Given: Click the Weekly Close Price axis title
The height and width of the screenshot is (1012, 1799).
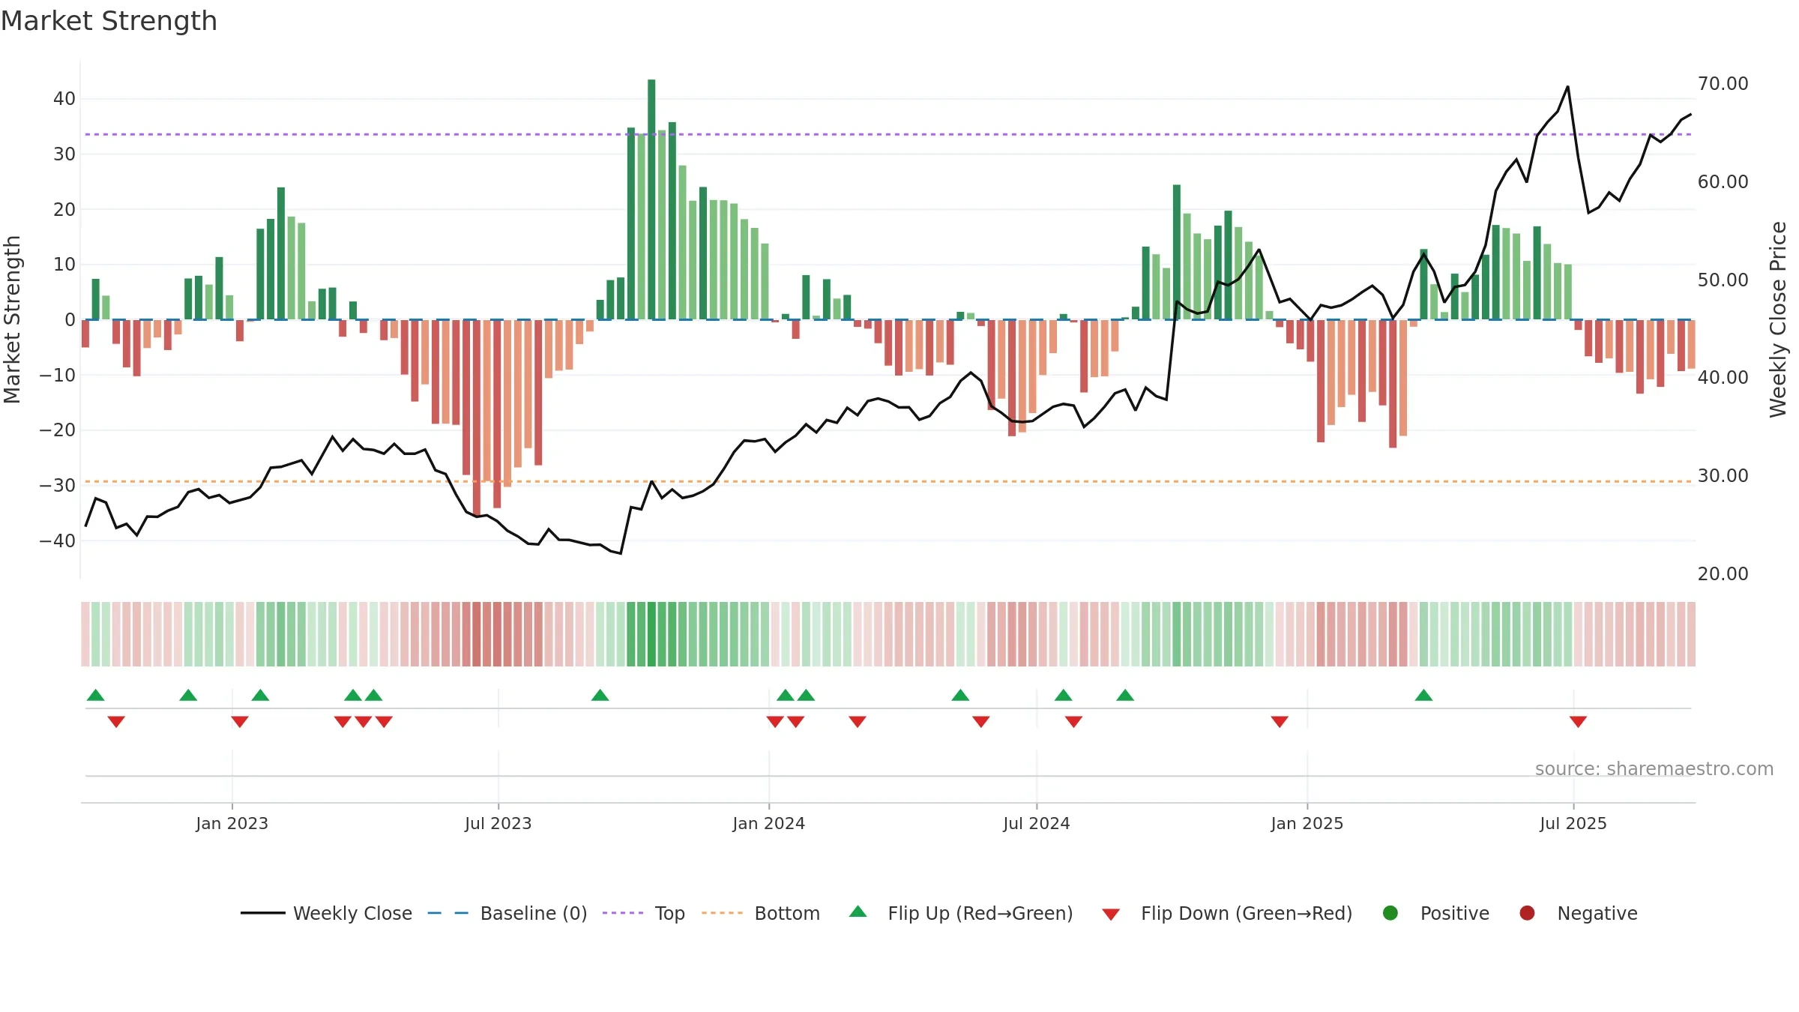Looking at the screenshot, I should point(1778,319).
